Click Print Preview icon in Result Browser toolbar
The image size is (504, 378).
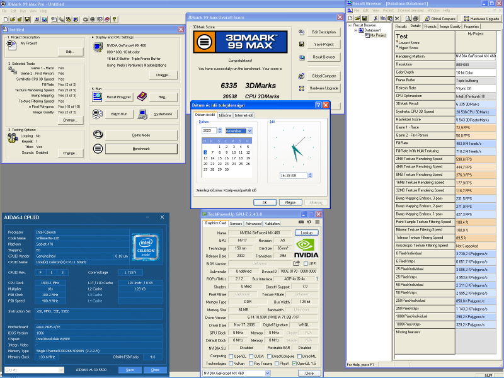click(408, 18)
